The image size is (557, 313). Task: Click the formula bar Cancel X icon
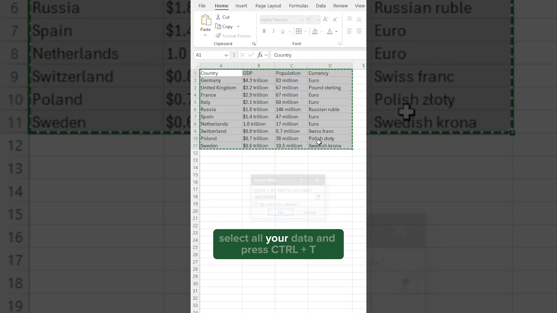(x=242, y=55)
